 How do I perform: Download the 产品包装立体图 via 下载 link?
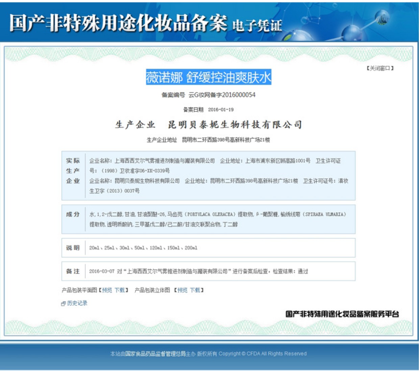195,290
